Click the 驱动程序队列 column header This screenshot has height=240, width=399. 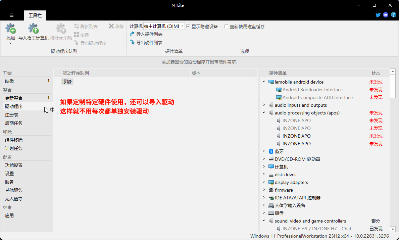(x=122, y=73)
